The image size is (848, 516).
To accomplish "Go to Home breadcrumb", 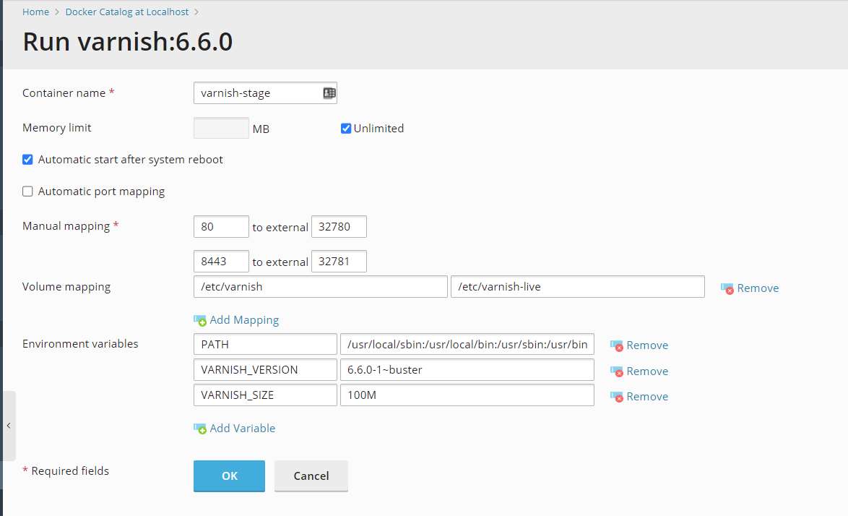I will click(x=35, y=12).
